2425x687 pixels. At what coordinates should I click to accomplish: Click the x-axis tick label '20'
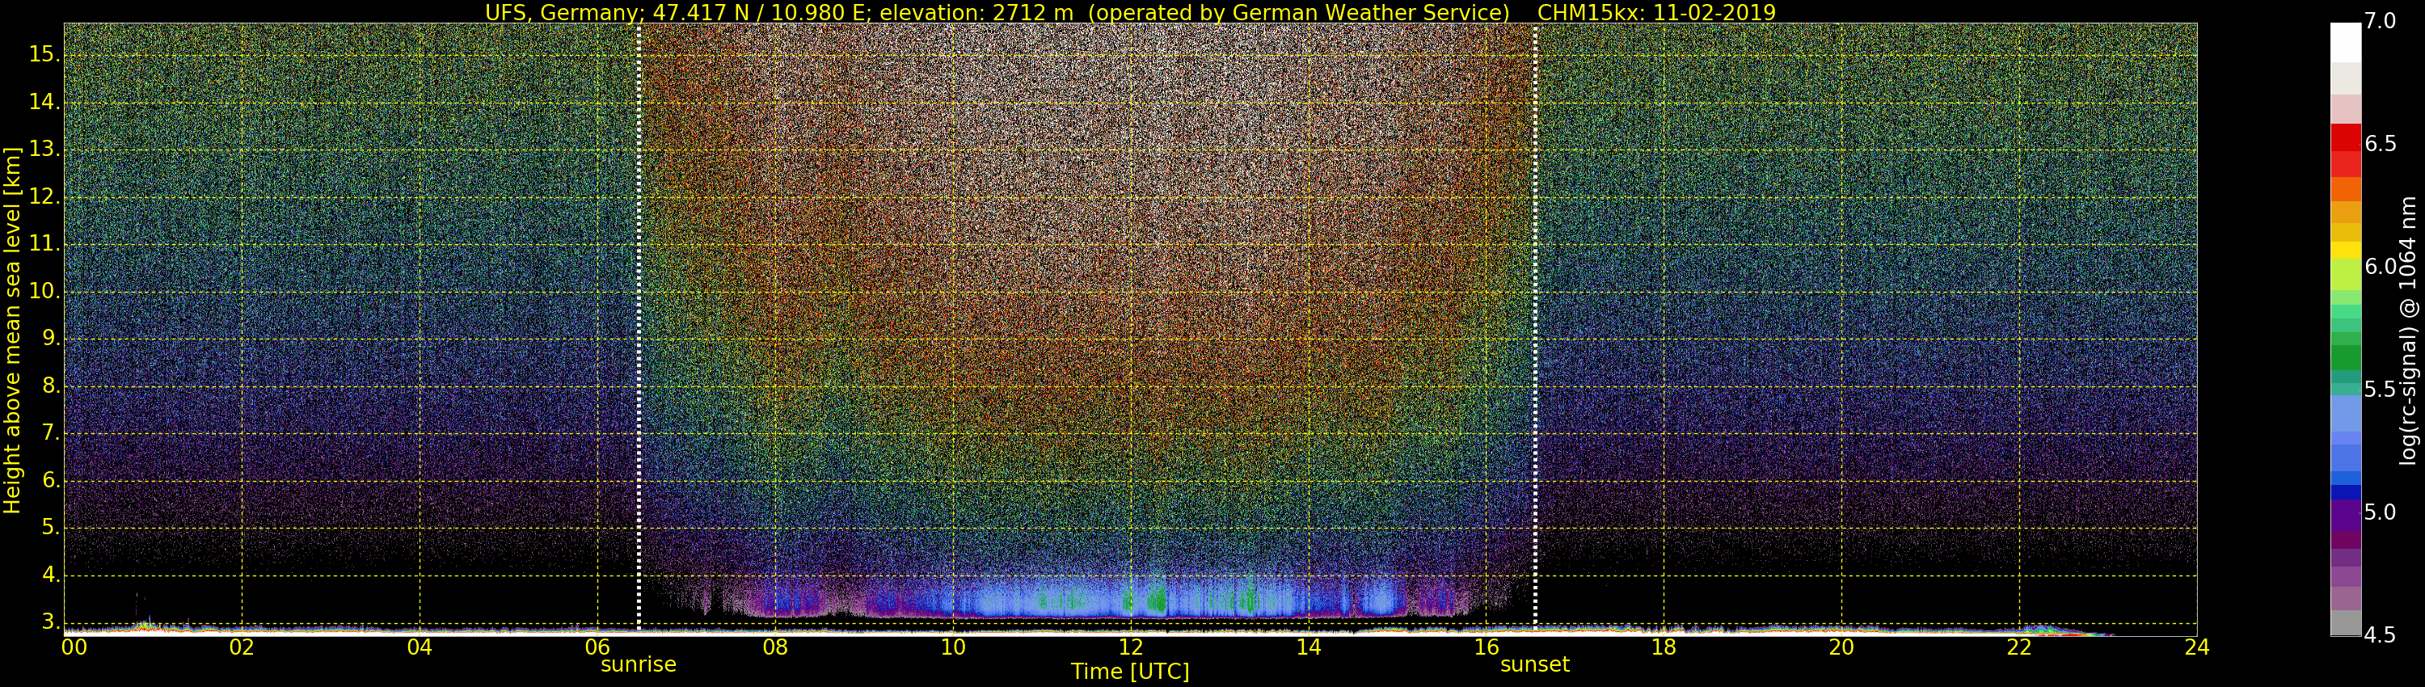click(1841, 647)
